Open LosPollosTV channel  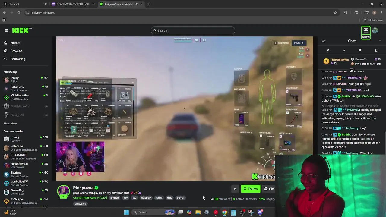coord(26,183)
